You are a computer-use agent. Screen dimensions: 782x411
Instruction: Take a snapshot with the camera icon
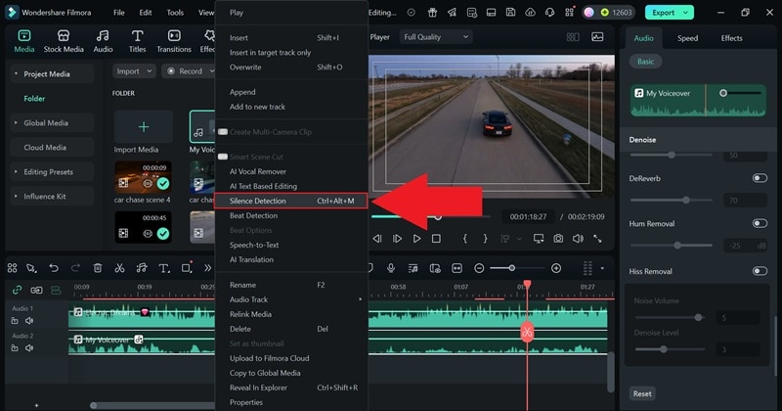558,238
